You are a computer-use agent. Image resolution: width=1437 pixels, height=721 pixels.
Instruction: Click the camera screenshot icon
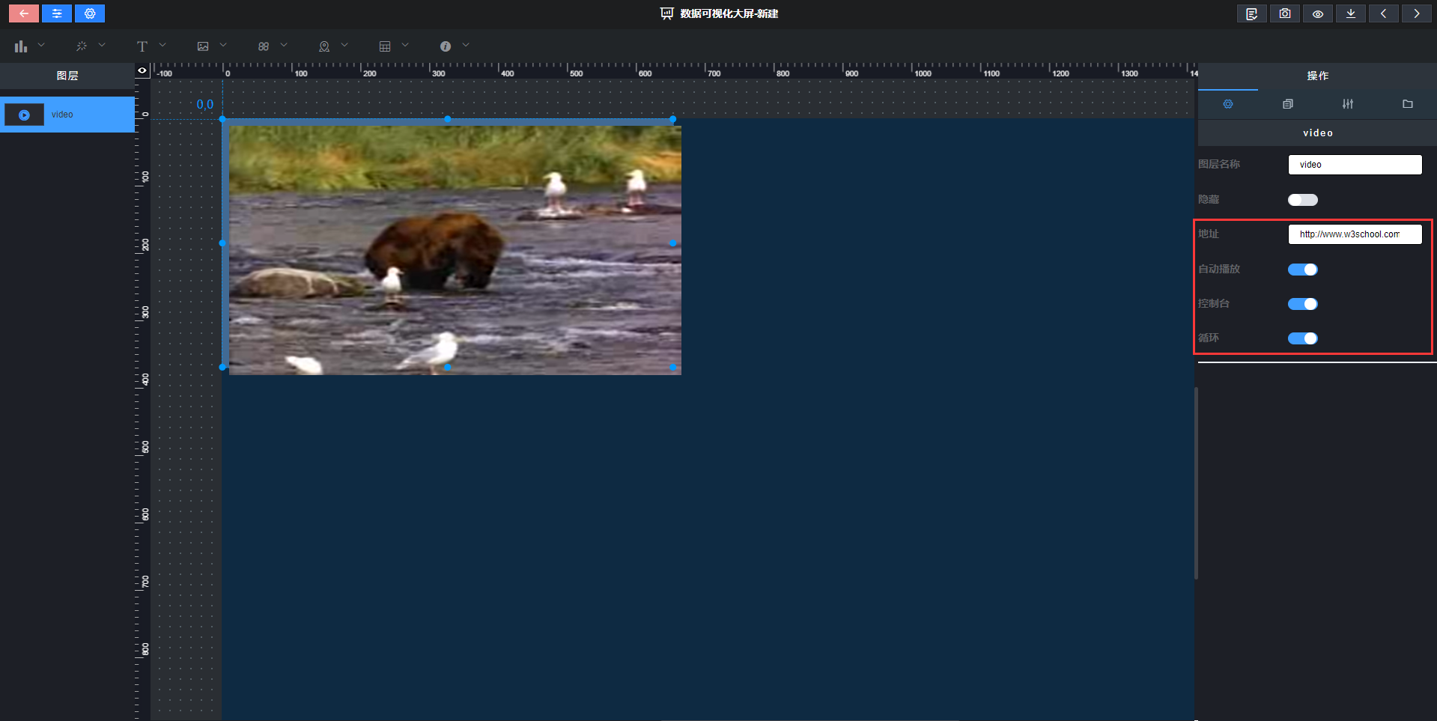[x=1285, y=13]
